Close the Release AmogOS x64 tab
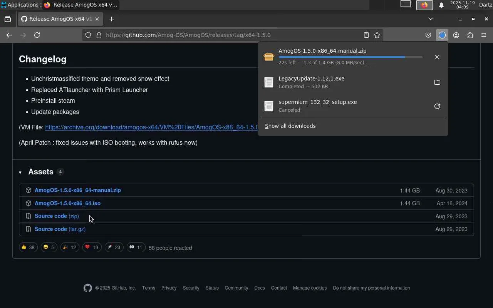Viewport: 493px width, 308px height. 97,19
